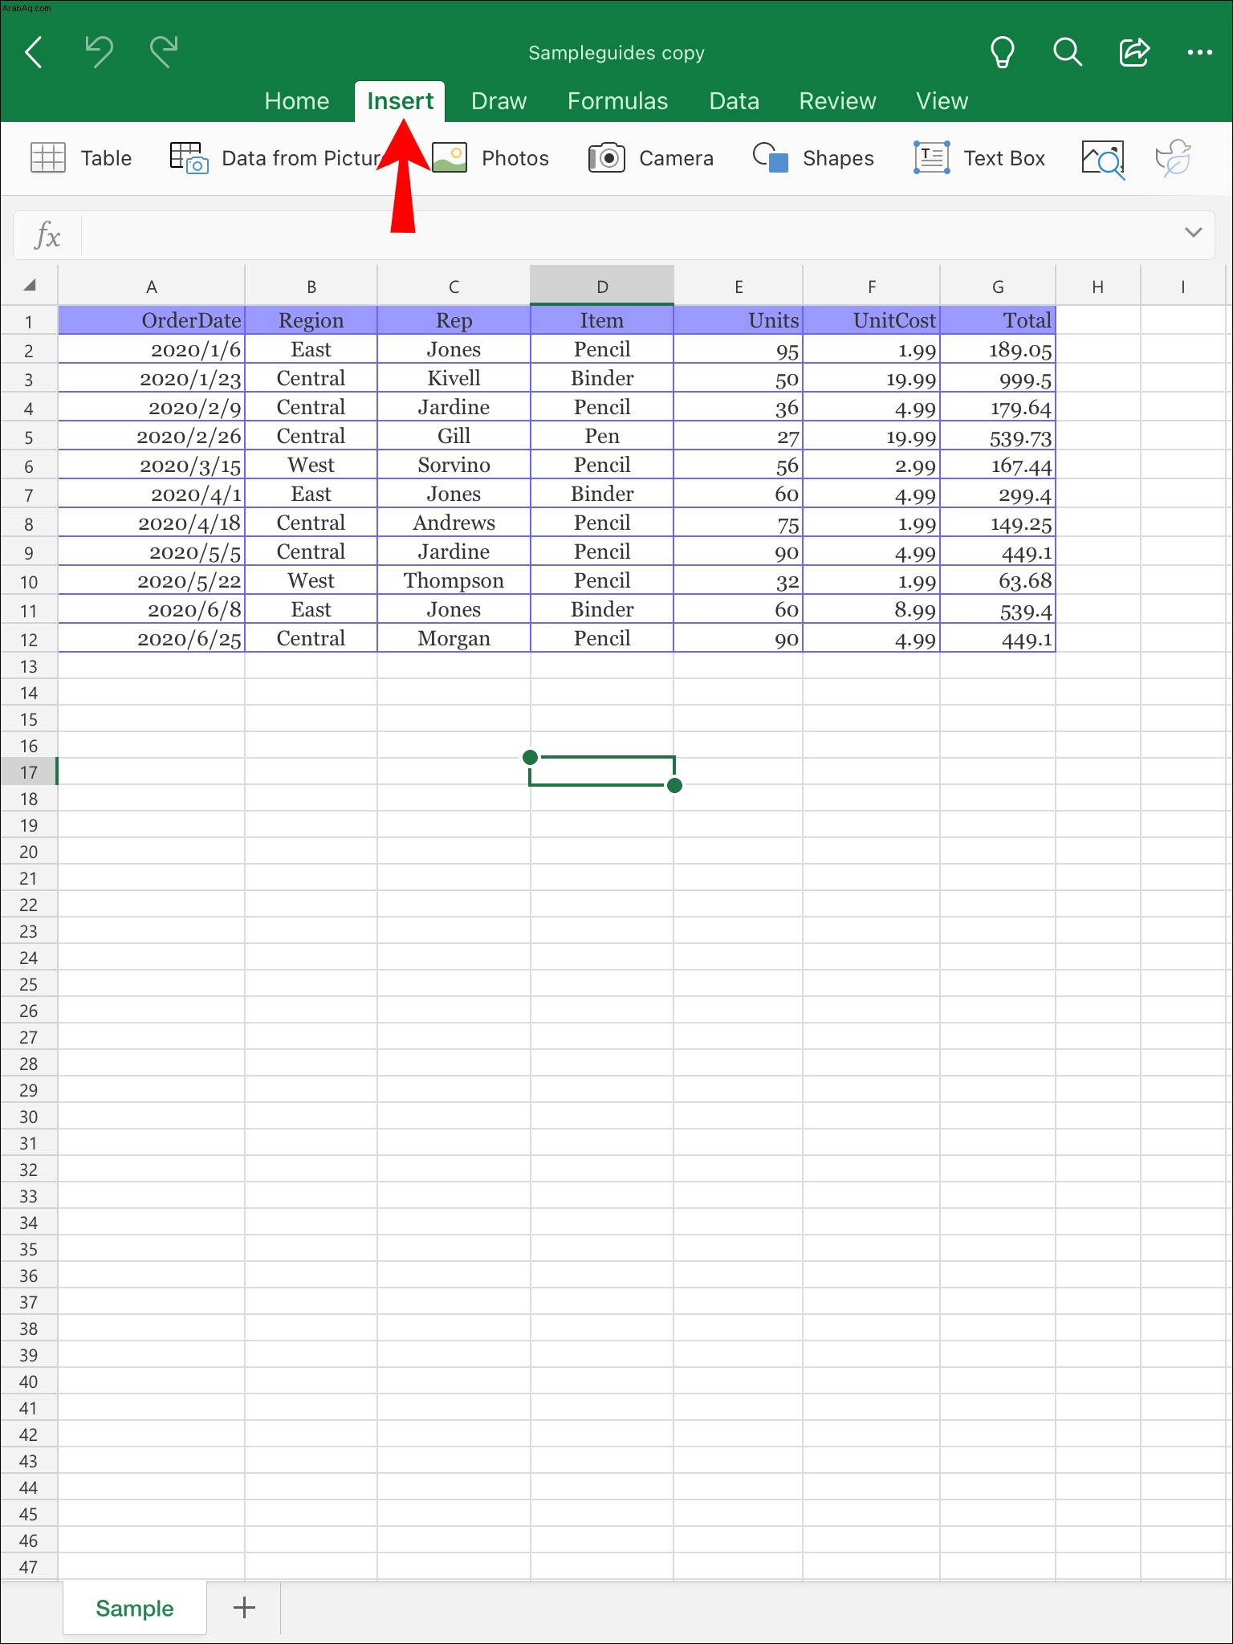Select column A header
The width and height of the screenshot is (1233, 1644).
[x=151, y=287]
